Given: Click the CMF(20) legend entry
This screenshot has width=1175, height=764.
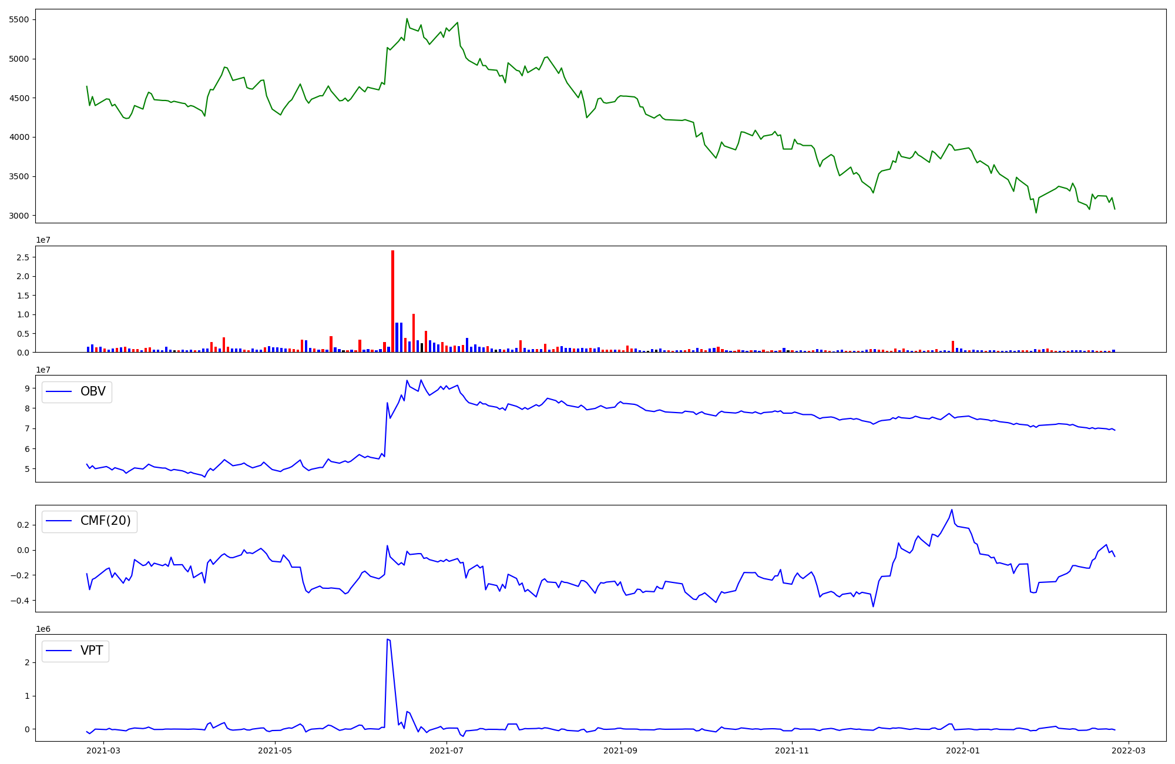Looking at the screenshot, I should click(105, 521).
